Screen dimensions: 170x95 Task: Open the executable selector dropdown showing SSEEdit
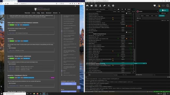click(147, 11)
